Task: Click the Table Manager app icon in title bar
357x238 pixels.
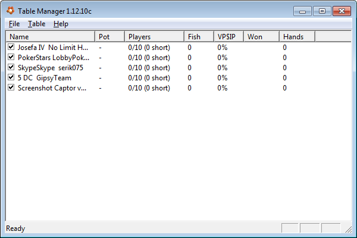Action: (x=11, y=11)
